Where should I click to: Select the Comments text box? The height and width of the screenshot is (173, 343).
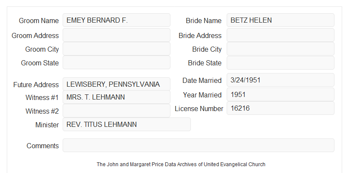pyautogui.click(x=199, y=145)
